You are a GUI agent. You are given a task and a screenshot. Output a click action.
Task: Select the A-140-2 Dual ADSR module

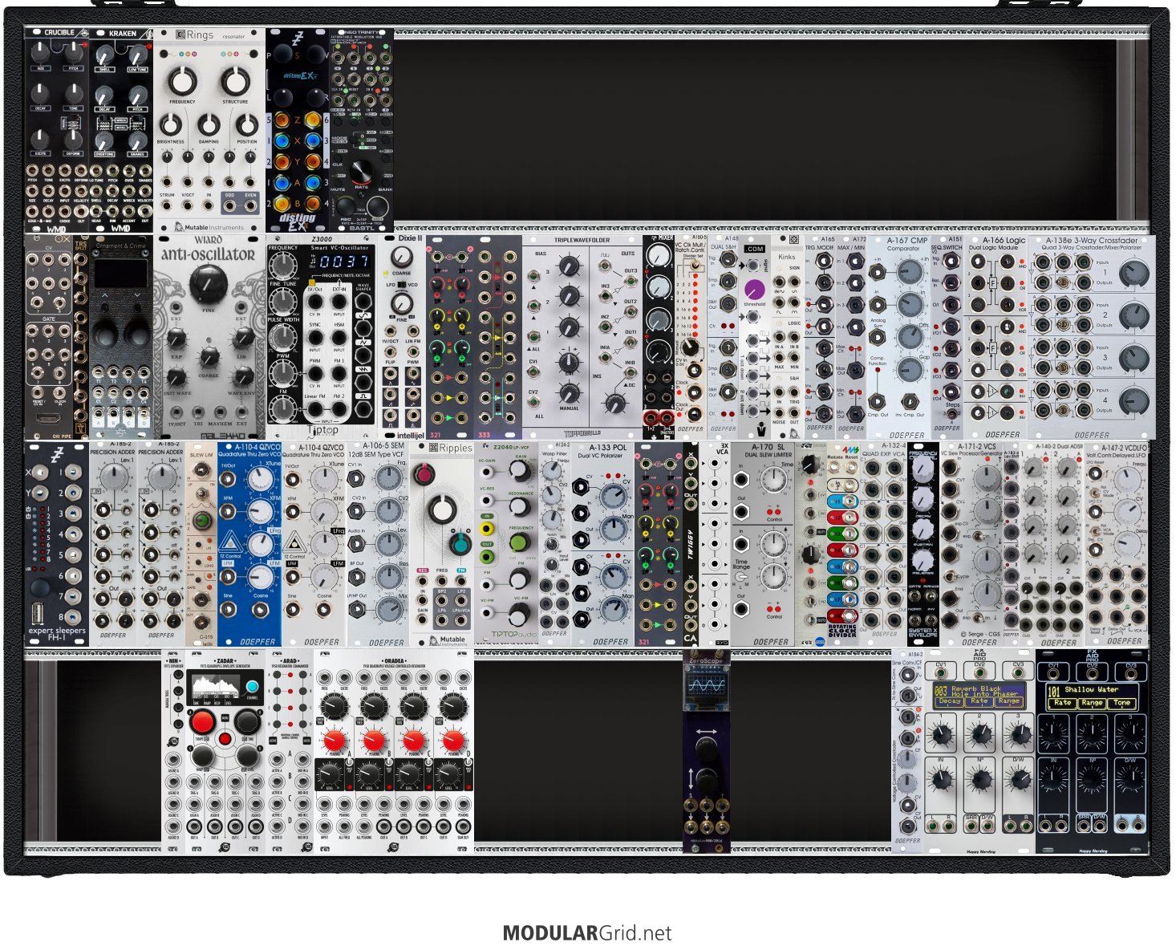pyautogui.click(x=1051, y=543)
